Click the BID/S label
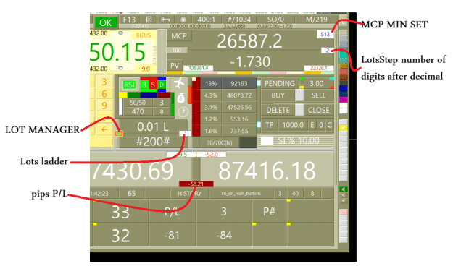The height and width of the screenshot is (266, 453). [x=144, y=35]
